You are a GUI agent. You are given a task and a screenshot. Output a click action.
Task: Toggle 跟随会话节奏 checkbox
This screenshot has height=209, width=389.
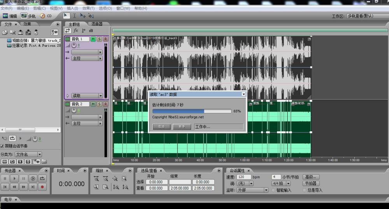[x=2, y=146]
